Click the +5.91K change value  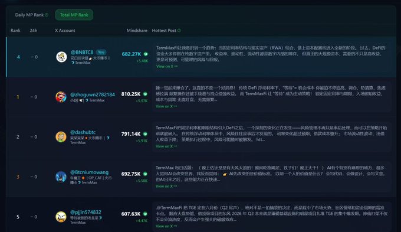142,141
